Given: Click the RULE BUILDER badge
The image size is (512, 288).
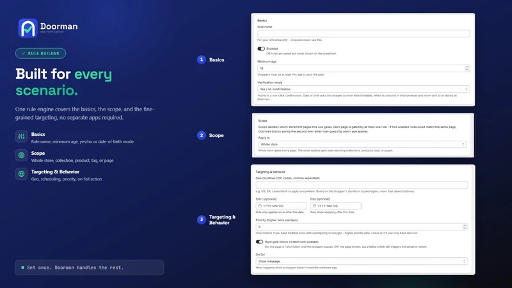Looking at the screenshot, I should [x=40, y=53].
